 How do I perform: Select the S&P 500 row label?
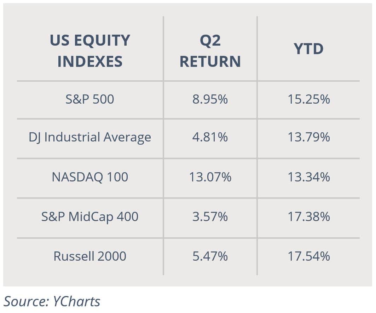(90, 99)
